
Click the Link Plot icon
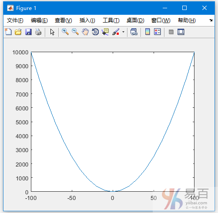(134, 32)
